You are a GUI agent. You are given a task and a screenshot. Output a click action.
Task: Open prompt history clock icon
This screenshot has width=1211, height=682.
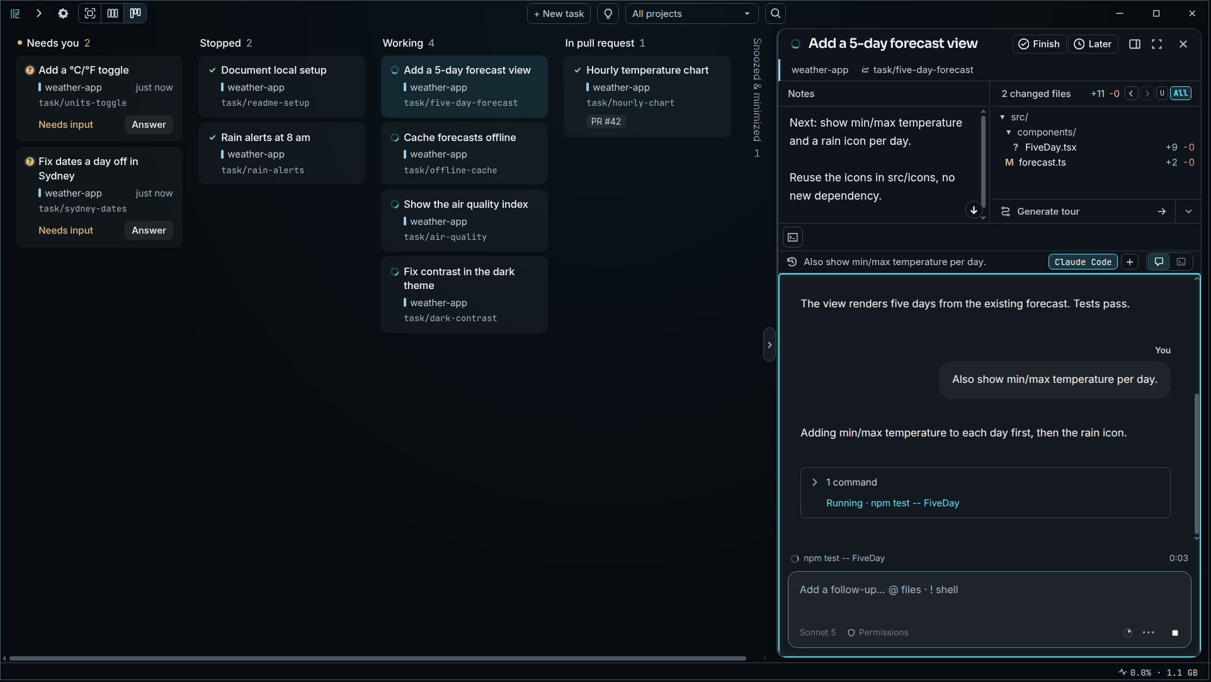tap(792, 262)
